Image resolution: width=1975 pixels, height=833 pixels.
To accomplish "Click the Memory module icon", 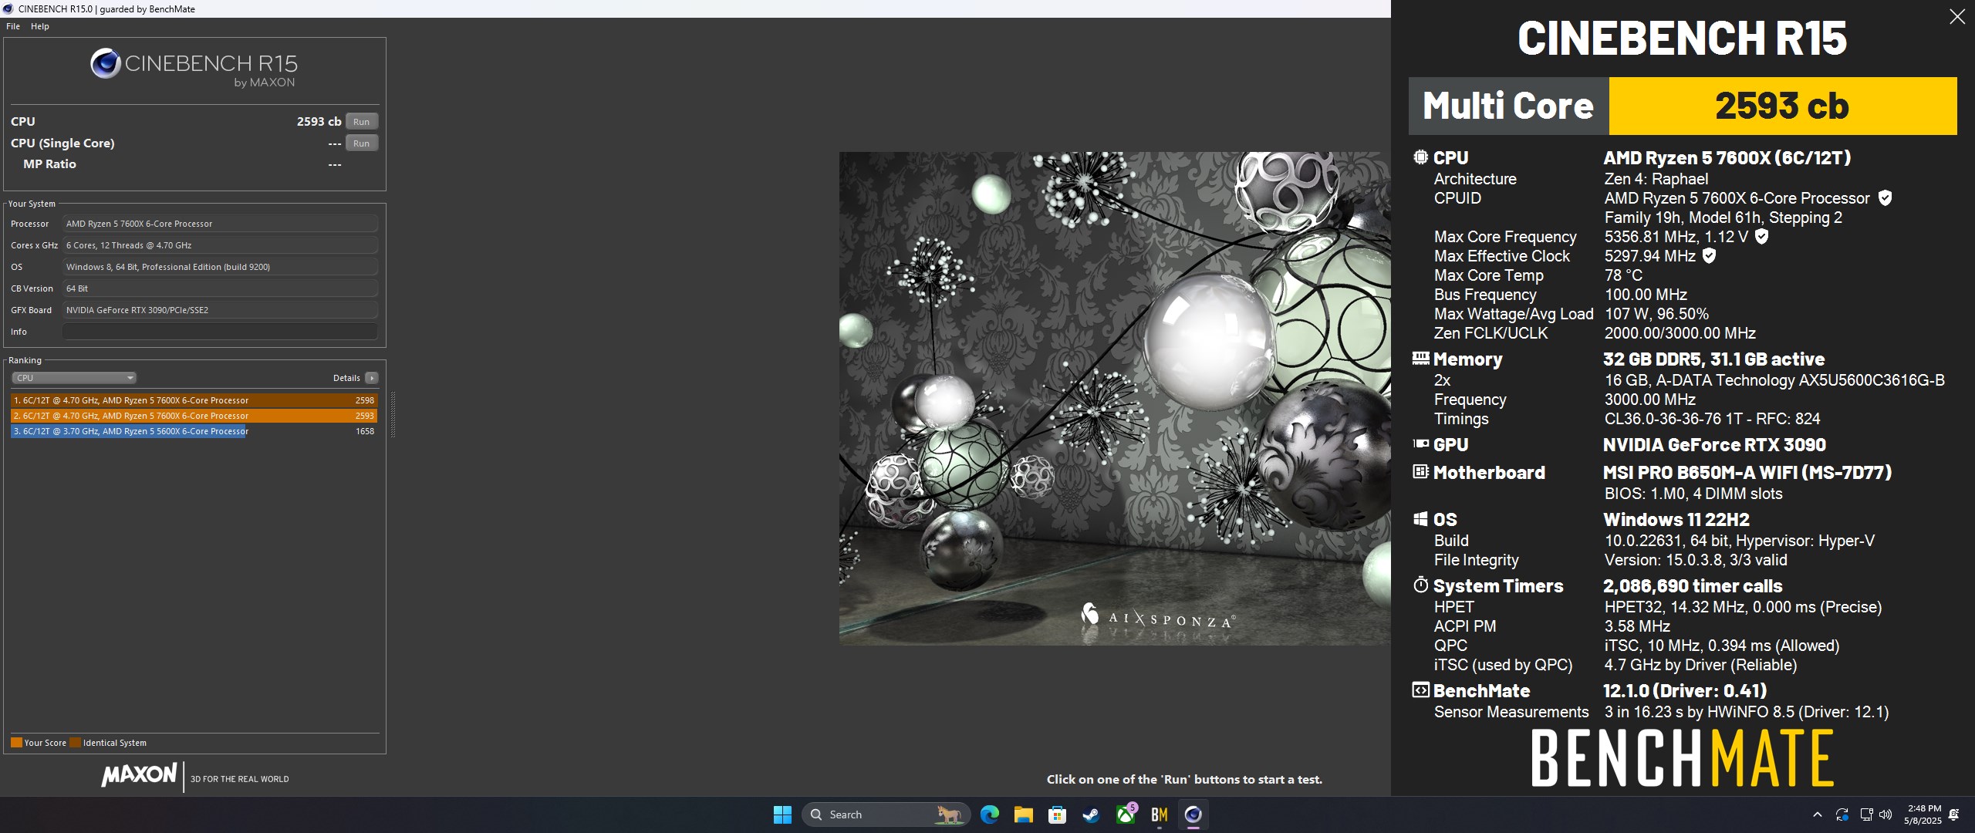I will coord(1420,359).
